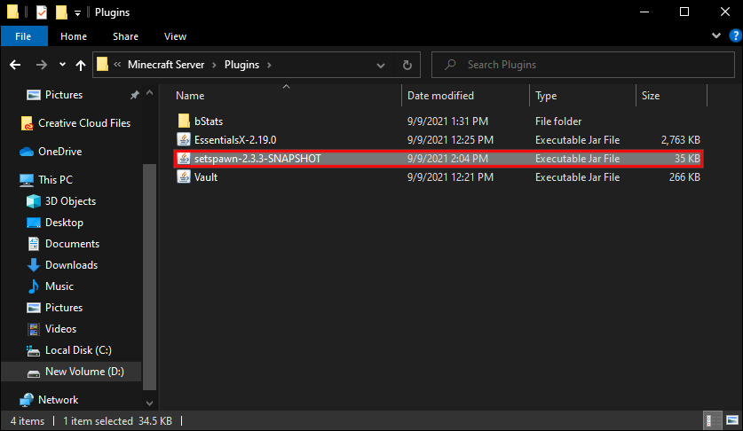This screenshot has width=743, height=431.
Task: Click the Back navigation arrow
Action: [16, 65]
